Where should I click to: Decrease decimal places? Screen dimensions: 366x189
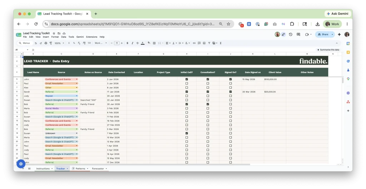click(79, 43)
